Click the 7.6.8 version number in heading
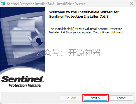 [104, 17]
